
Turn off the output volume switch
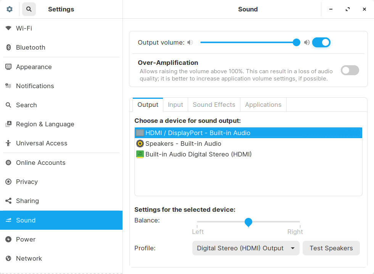(x=321, y=42)
